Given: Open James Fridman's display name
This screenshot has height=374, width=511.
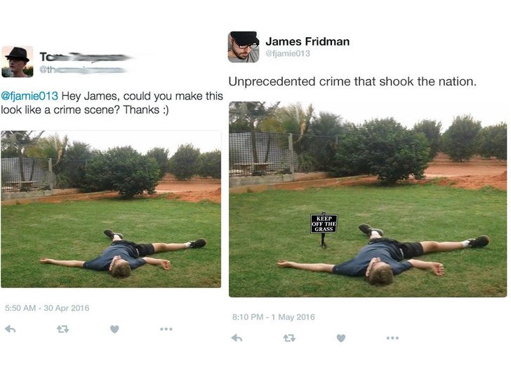Looking at the screenshot, I should click(x=307, y=41).
